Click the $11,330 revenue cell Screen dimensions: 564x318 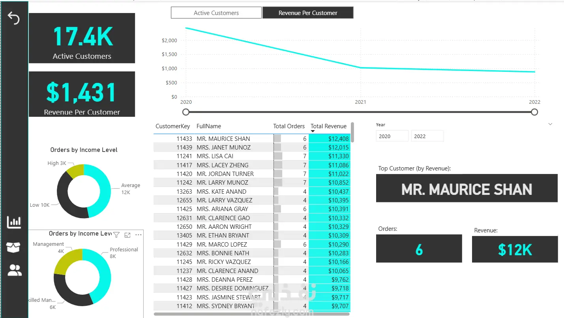click(329, 156)
